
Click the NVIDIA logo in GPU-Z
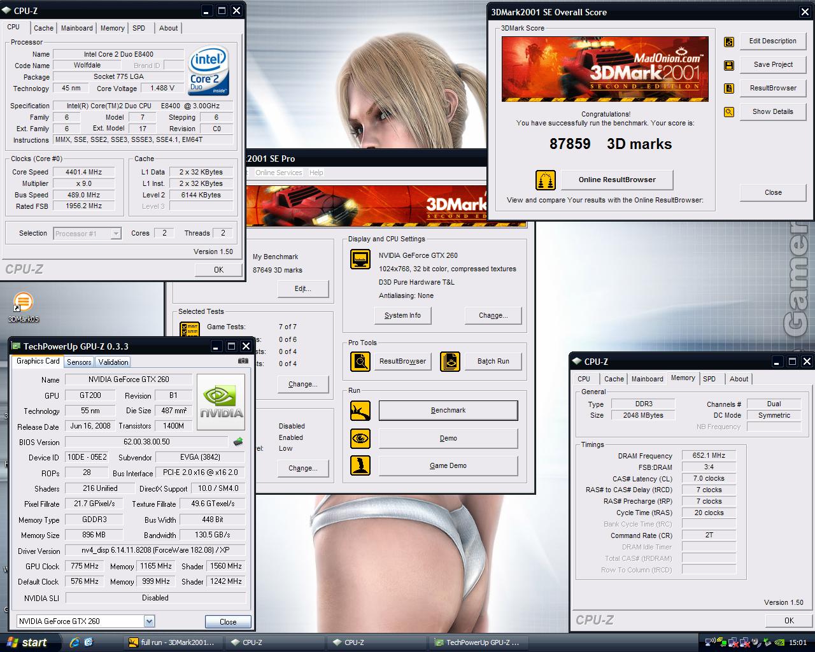[x=221, y=402]
